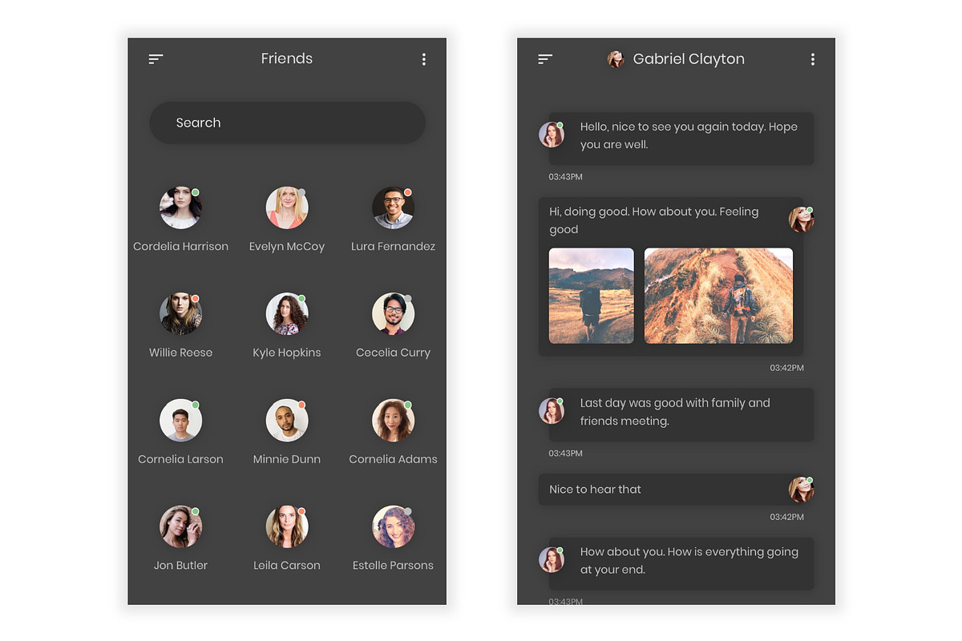Select the Kyle Hopkins contact name
Screen dimensions: 962x641
click(286, 352)
